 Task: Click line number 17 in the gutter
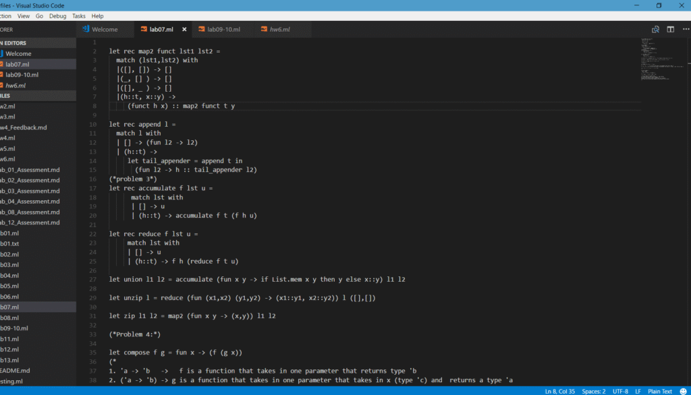(92, 188)
